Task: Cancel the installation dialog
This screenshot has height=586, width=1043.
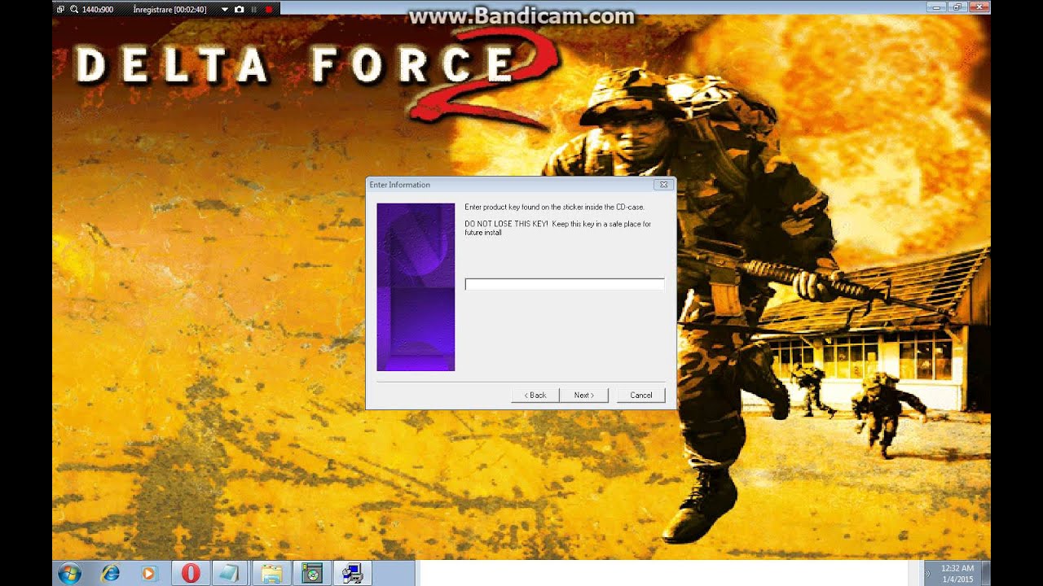Action: point(641,395)
